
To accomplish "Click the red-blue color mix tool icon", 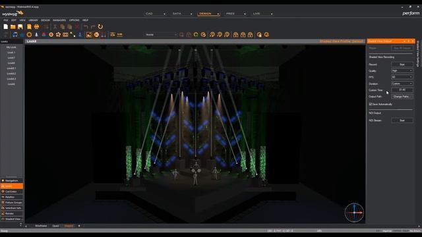I will pos(44,35).
